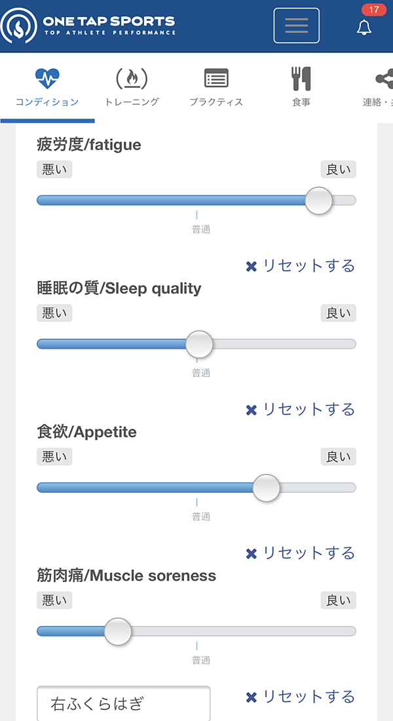
Task: Switch to the プラクティス tab label
Action: click(216, 102)
